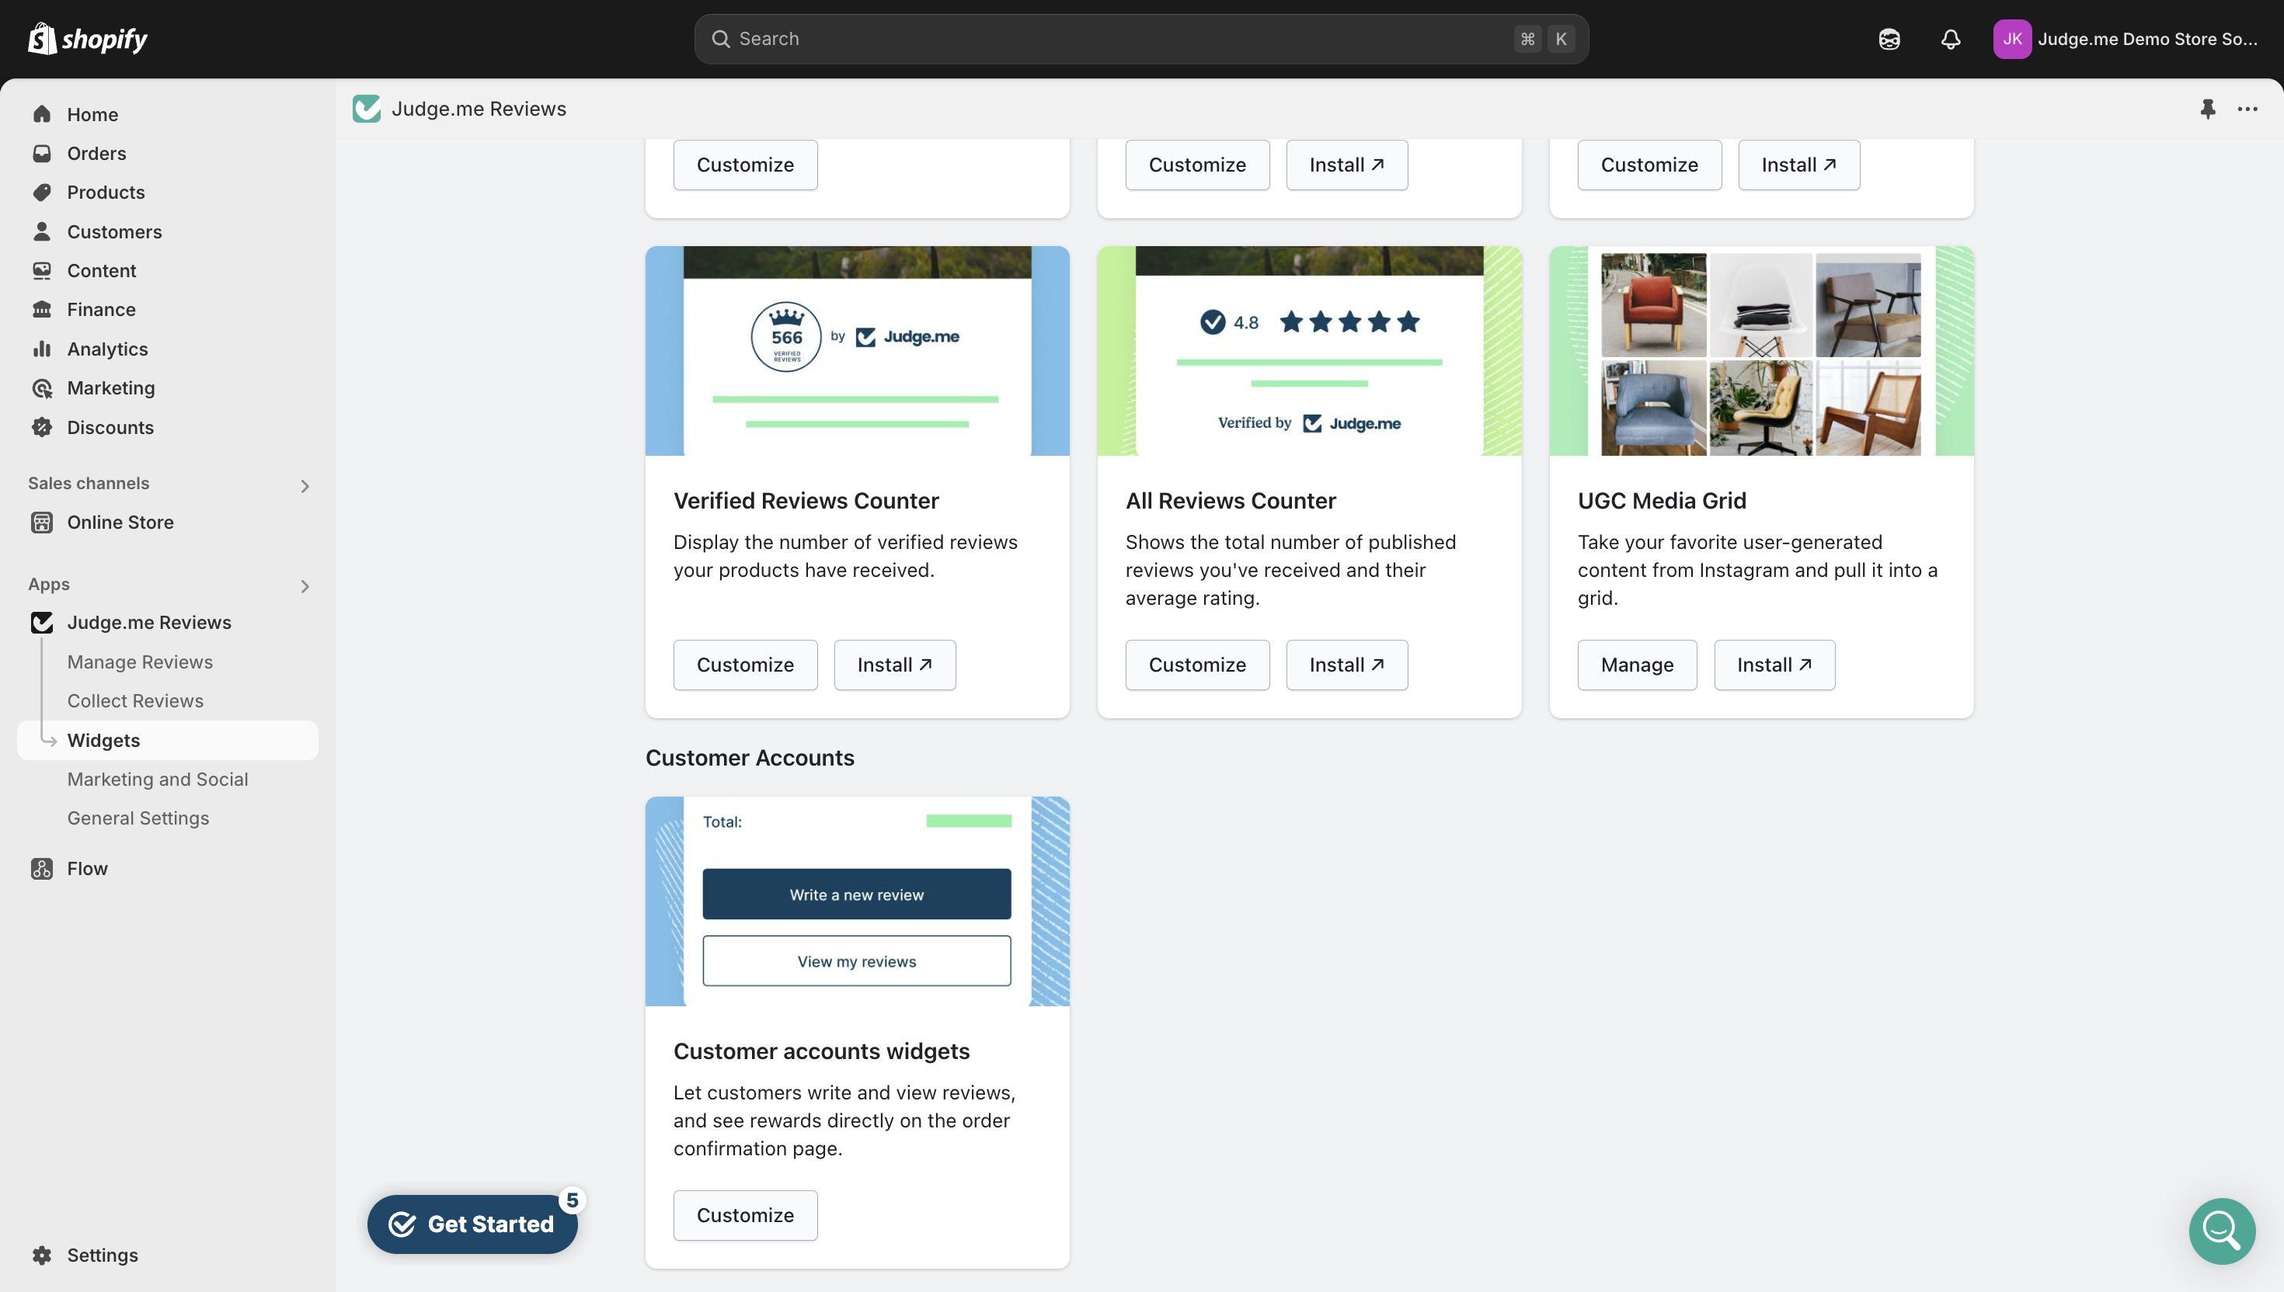Click the UGC Media Grid preview image

click(x=1761, y=350)
